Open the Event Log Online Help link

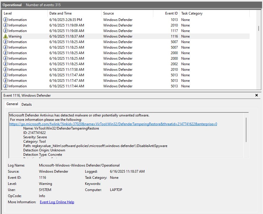point(57,202)
